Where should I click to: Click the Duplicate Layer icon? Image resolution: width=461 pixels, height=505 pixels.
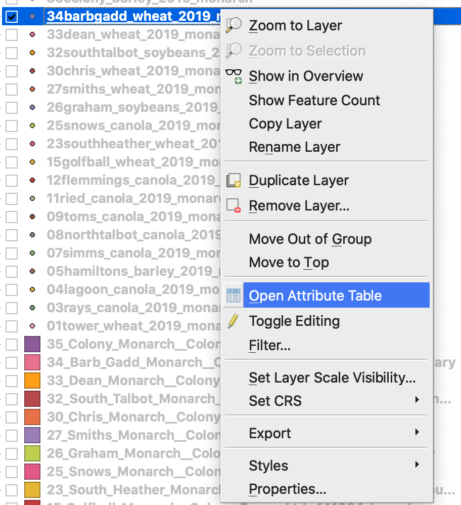[x=234, y=180]
